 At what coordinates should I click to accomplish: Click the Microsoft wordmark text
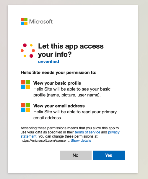(x=41, y=22)
